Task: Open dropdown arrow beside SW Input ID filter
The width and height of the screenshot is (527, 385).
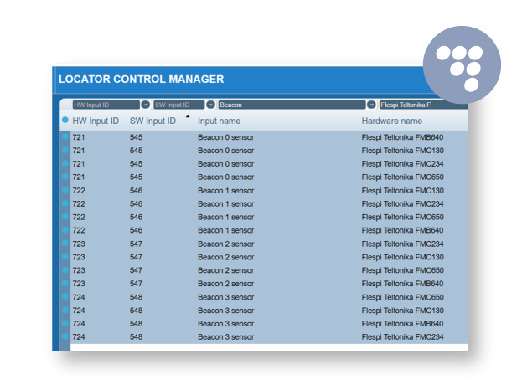Action: (211, 105)
